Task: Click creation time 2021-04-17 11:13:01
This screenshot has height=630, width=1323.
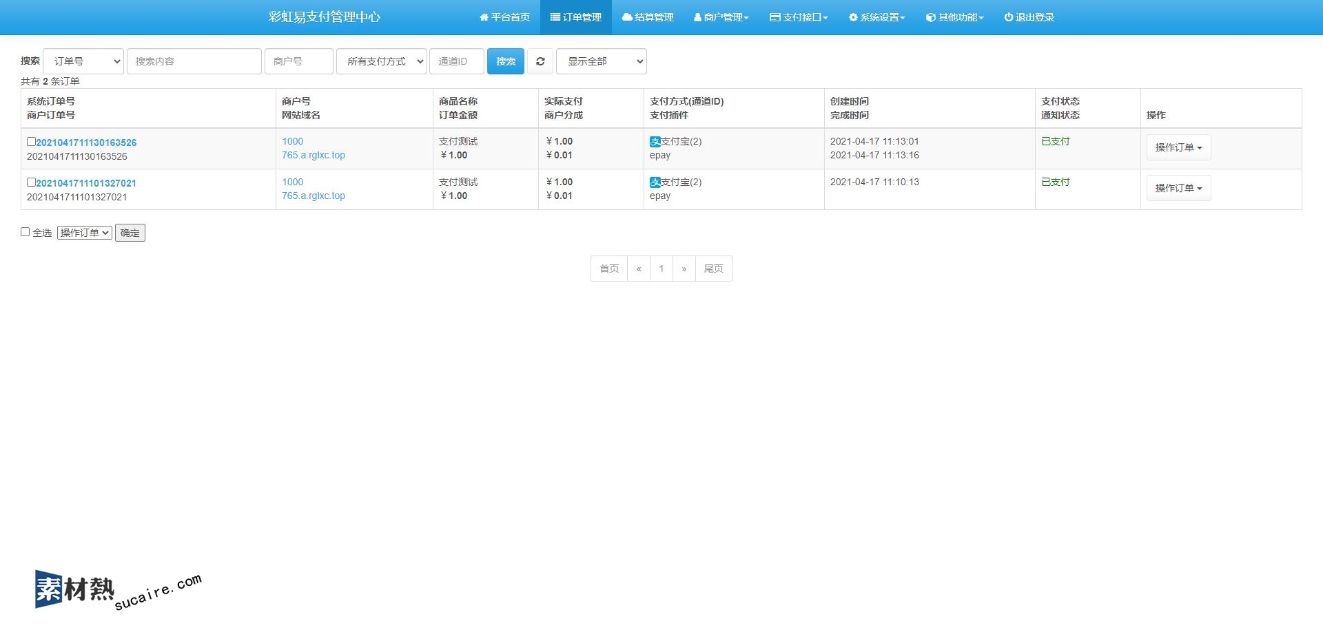Action: [x=874, y=141]
